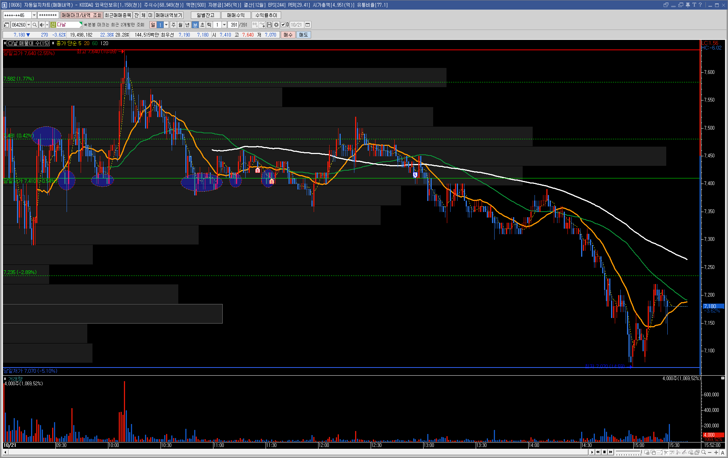Click the 매수 buy button
728x458 pixels.
click(x=288, y=35)
